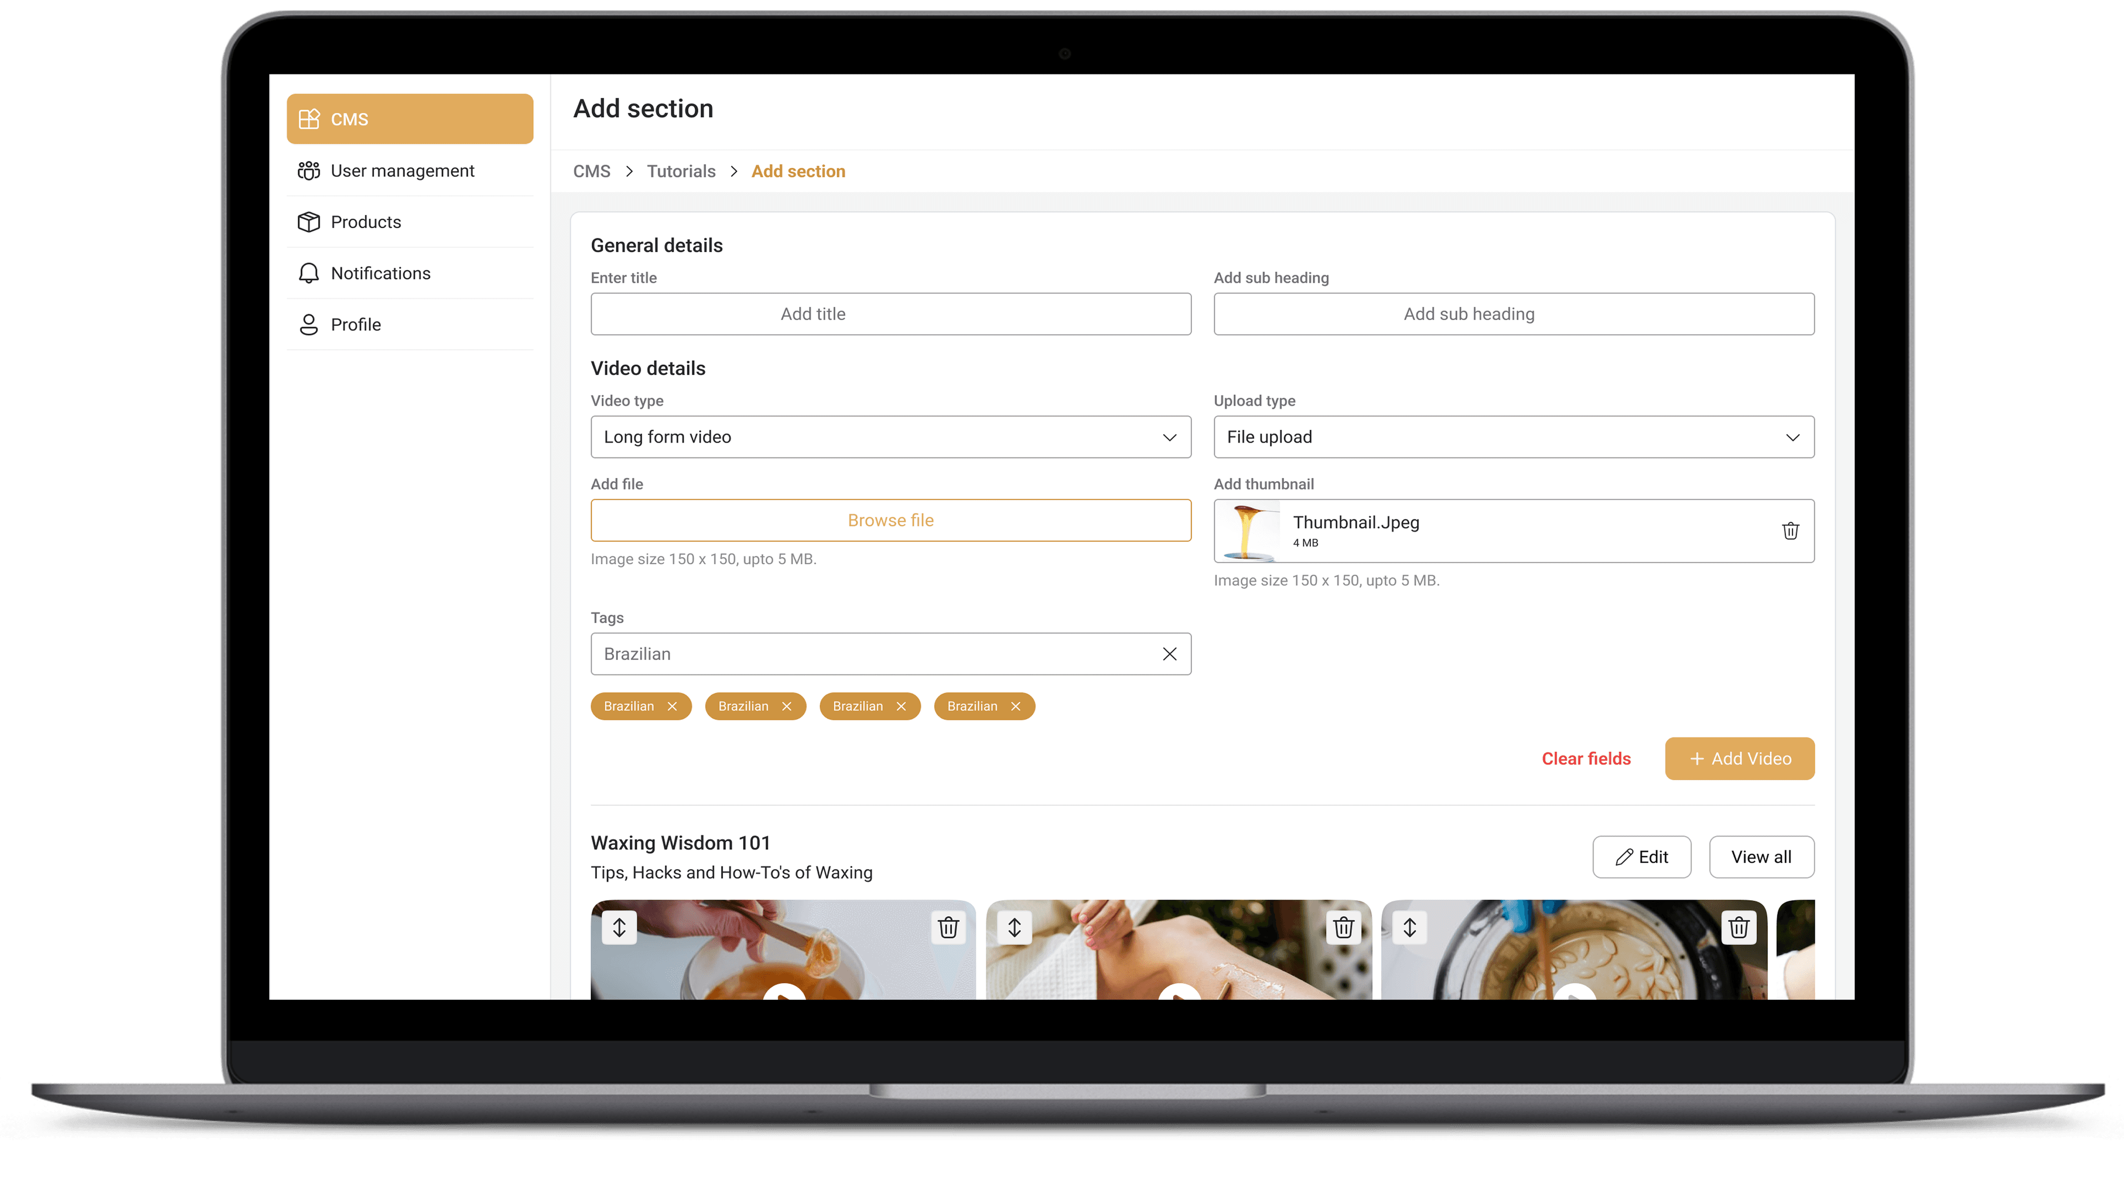Go to the Tutorials breadcrumb link

click(x=680, y=172)
